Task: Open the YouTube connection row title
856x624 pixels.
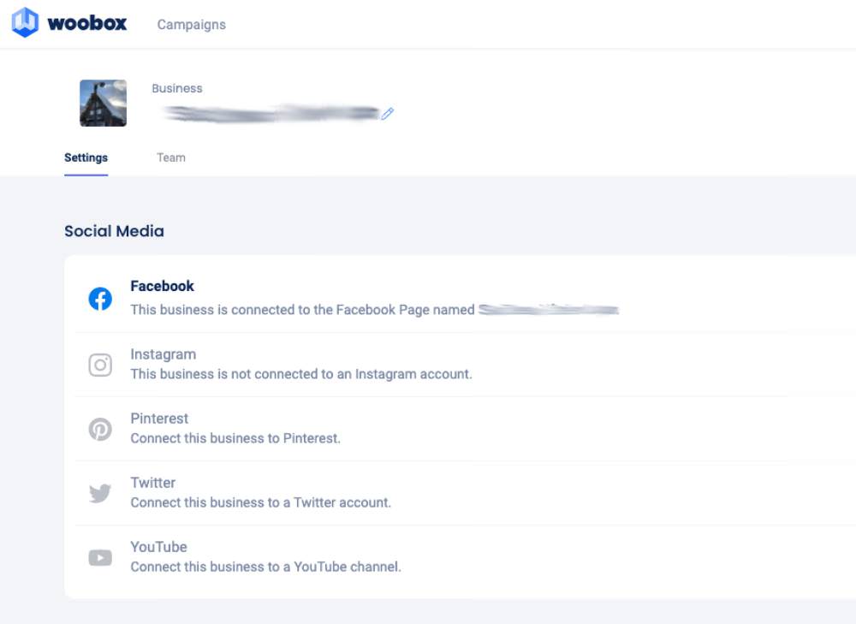Action: pos(159,547)
